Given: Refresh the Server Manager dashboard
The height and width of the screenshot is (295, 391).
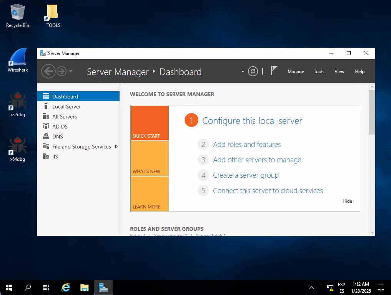Looking at the screenshot, I should (253, 71).
